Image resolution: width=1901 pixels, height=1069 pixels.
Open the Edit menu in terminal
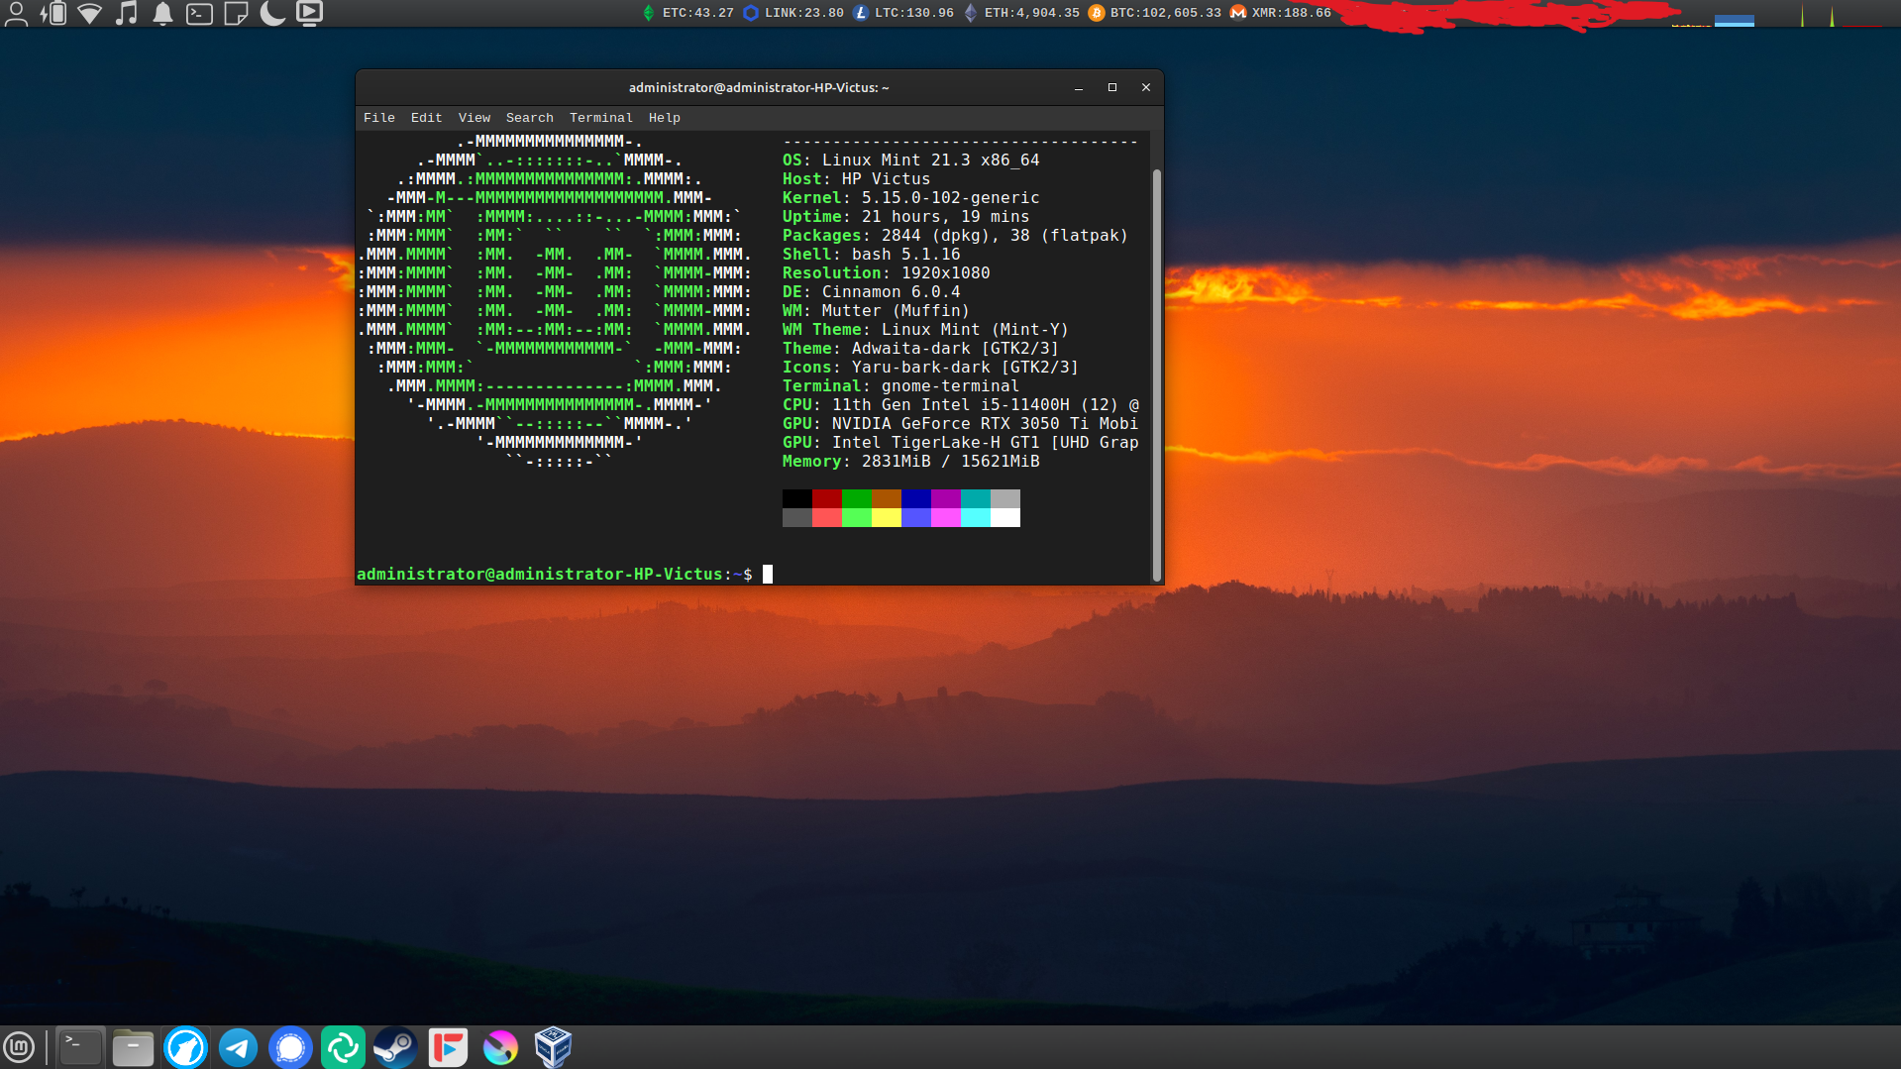426,118
